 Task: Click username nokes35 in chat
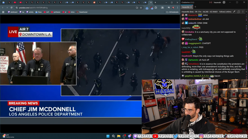pyautogui.click(x=192, y=23)
